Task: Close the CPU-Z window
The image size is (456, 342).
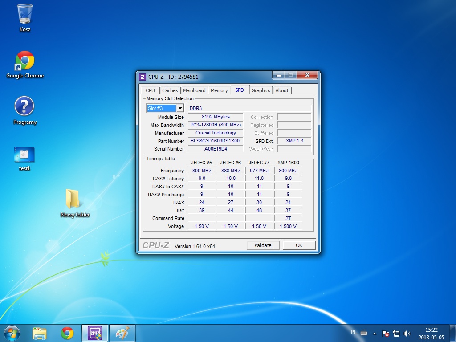Action: [307, 75]
